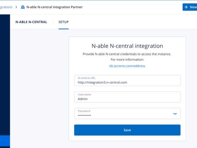Click the credentials instruction text
This screenshot has width=197, height=148.
tap(127, 54)
